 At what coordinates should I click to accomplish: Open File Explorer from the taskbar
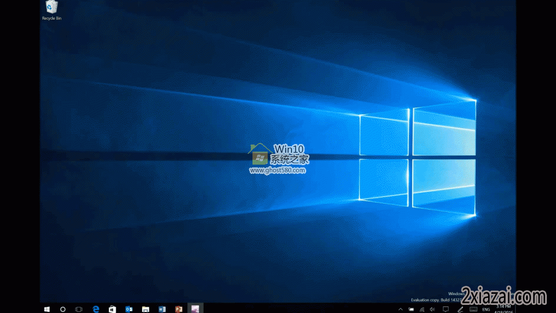pos(146,309)
